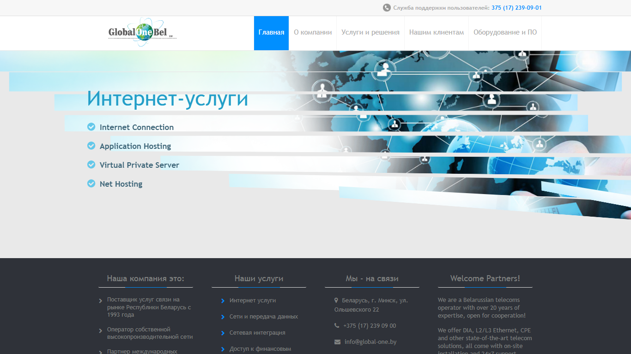Click the checkmark icon beside Virtual Private Server

click(91, 165)
